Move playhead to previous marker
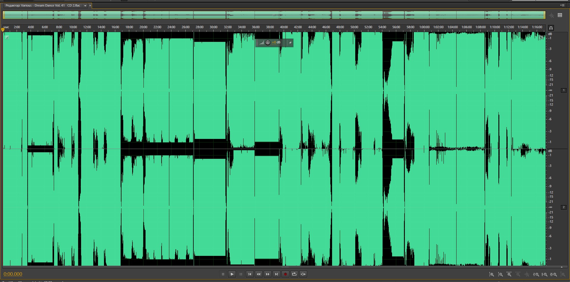Screen dimensions: 570x282 click(x=250, y=274)
